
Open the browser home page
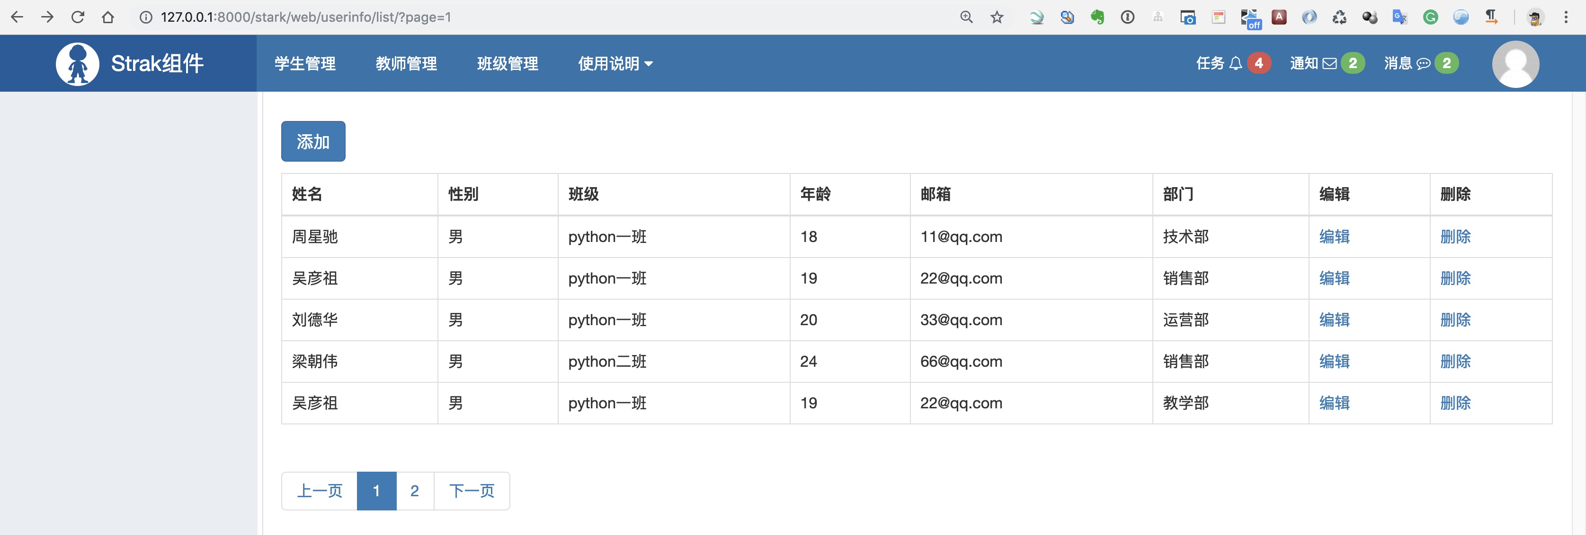pos(108,17)
